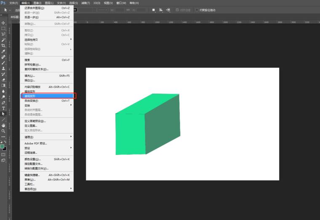Select the Crop tool
Image resolution: width=320 pixels, height=220 pixels.
coord(3,45)
